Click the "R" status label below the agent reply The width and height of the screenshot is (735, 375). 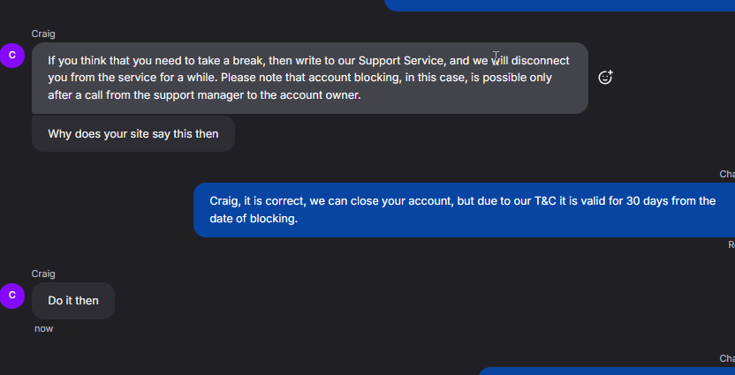[731, 244]
